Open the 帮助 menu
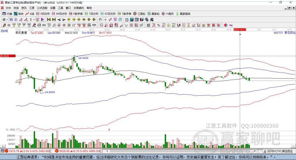 (x=89, y=8)
